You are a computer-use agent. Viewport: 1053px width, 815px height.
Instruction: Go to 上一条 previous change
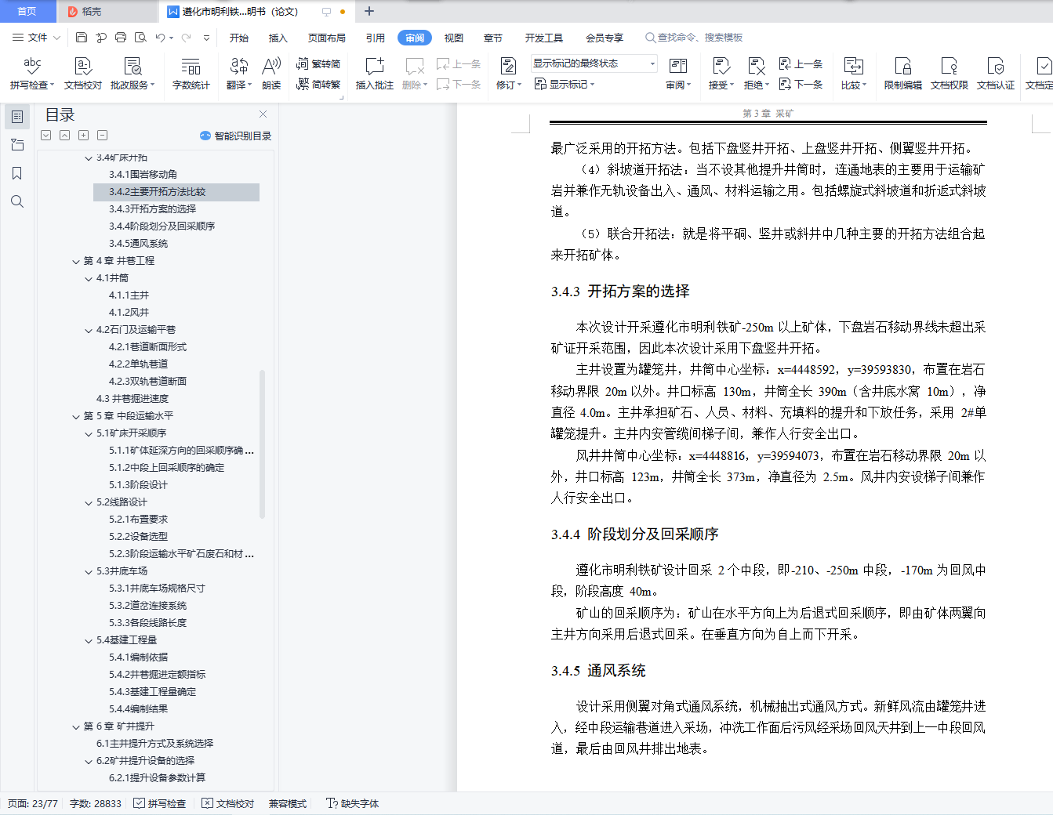click(x=801, y=63)
